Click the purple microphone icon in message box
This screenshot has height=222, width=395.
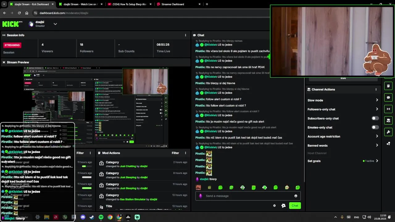pyautogui.click(x=200, y=196)
